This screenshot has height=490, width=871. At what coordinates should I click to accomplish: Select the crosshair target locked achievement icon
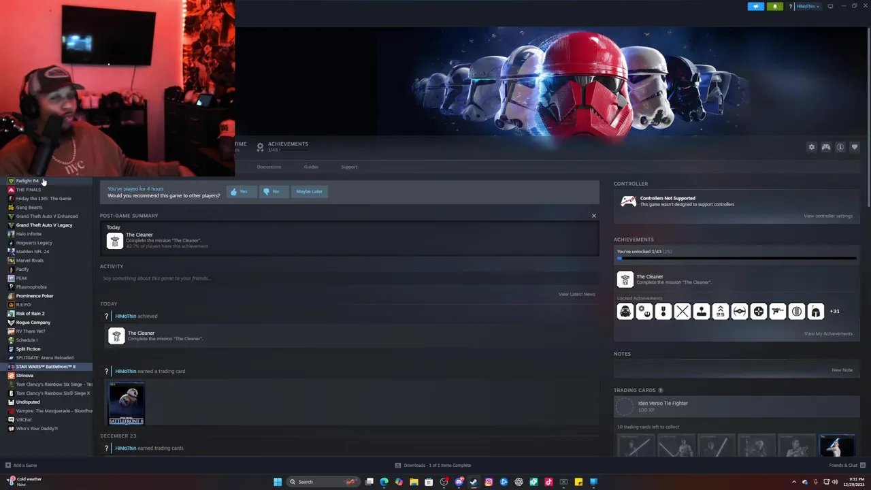[x=758, y=312]
